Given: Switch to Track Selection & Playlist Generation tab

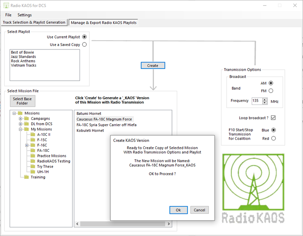Looking at the screenshot, I should [34, 23].
